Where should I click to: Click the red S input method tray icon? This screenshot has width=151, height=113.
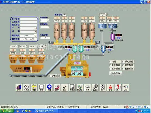point(127,107)
